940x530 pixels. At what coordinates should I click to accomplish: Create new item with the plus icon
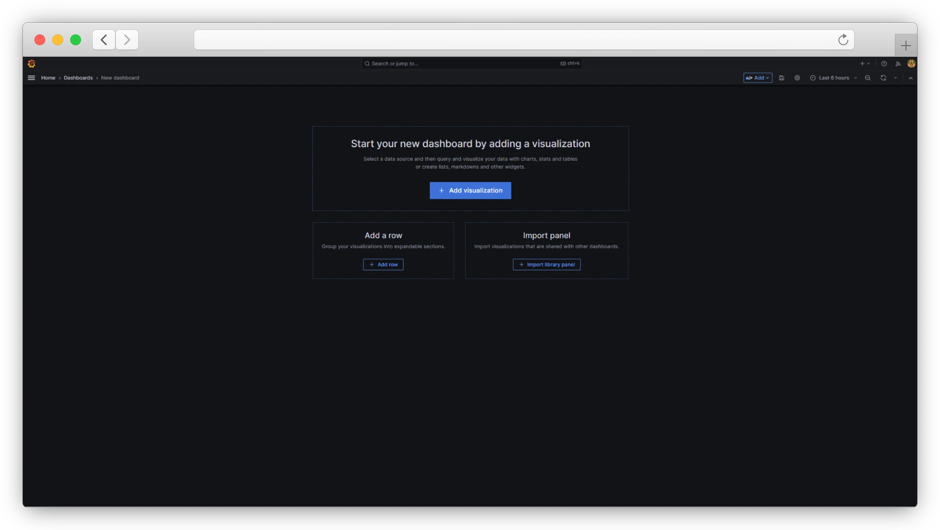[862, 64]
